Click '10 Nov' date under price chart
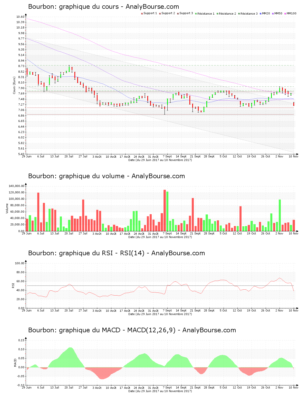This screenshot has width=308, height=398. point(293,157)
